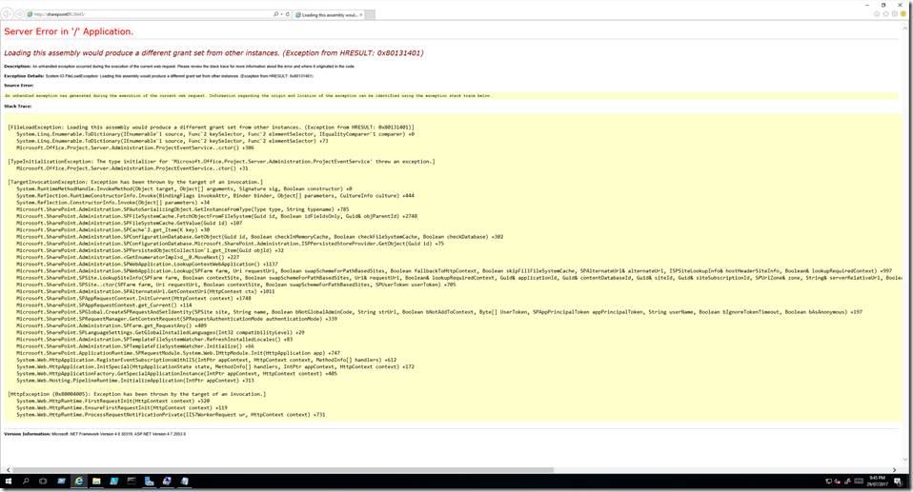Click the taskbar clock showing 9:45 PM
913x492 pixels.
(x=877, y=482)
